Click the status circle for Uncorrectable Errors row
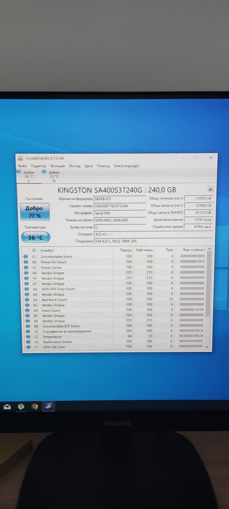This screenshot has height=509, width=229. (x=26, y=257)
